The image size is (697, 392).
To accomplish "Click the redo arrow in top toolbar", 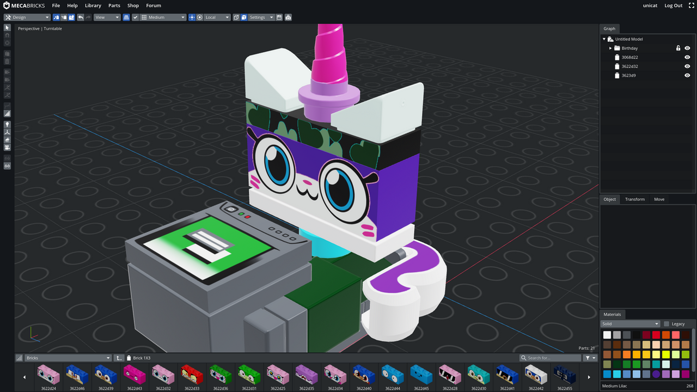I will pyautogui.click(x=88, y=17).
